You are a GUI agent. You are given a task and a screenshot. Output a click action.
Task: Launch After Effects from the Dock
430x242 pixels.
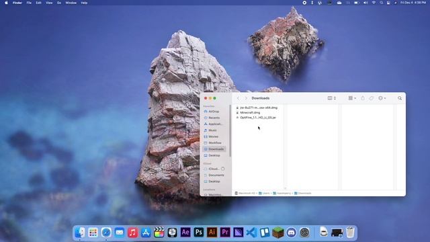[185, 233]
